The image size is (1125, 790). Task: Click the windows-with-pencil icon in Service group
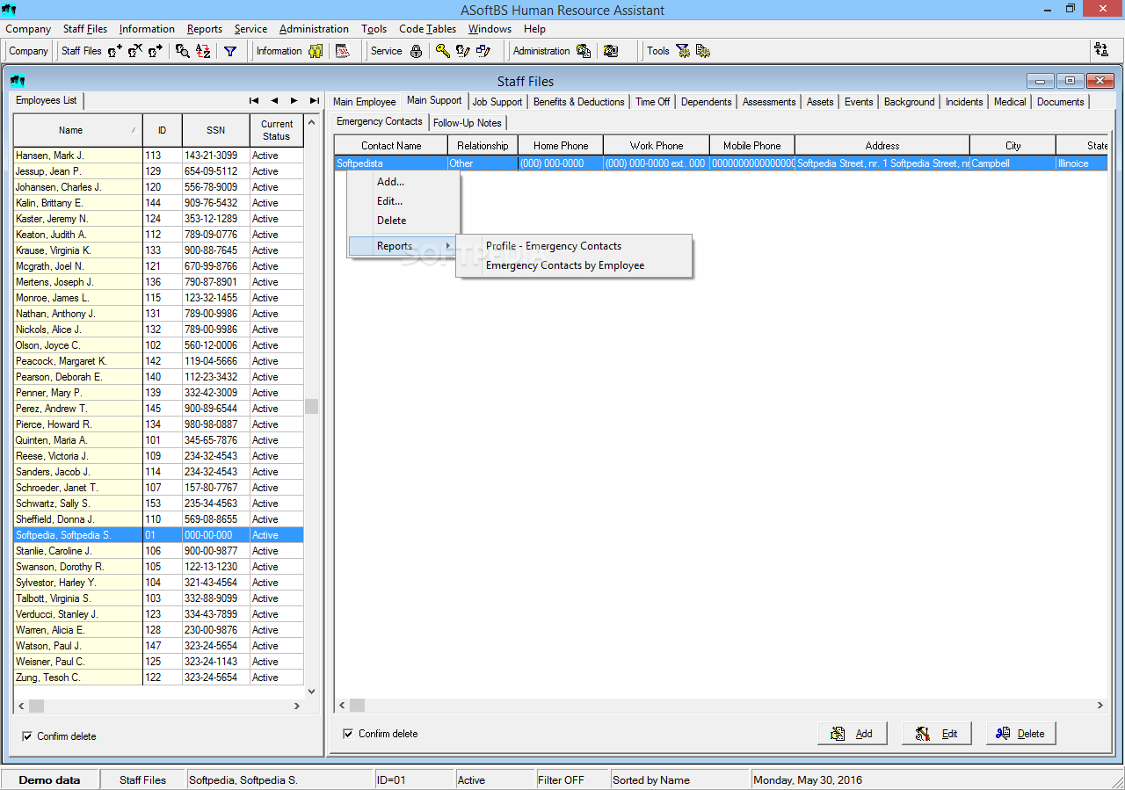483,51
